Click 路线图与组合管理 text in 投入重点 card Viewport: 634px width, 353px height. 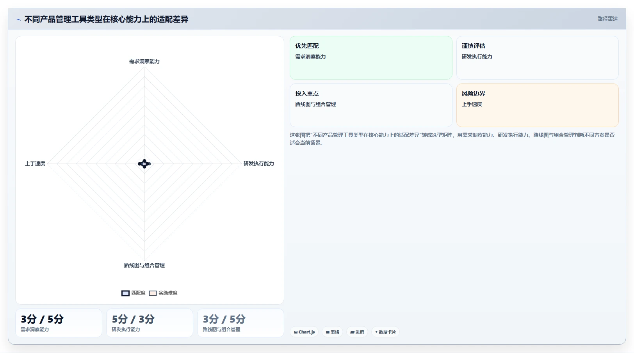[315, 104]
